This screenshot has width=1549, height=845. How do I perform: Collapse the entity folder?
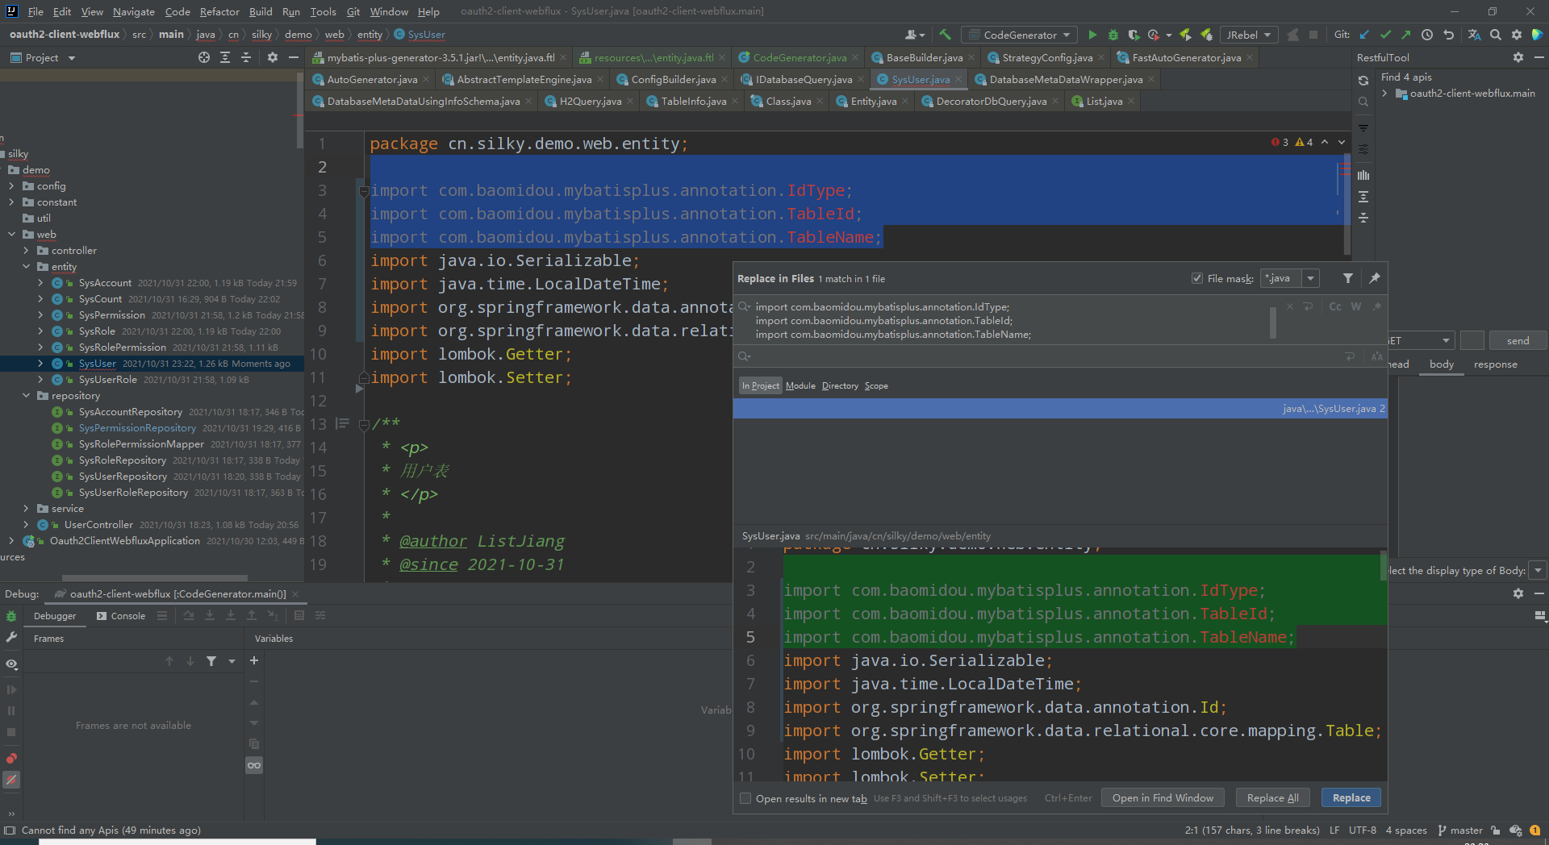(26, 267)
